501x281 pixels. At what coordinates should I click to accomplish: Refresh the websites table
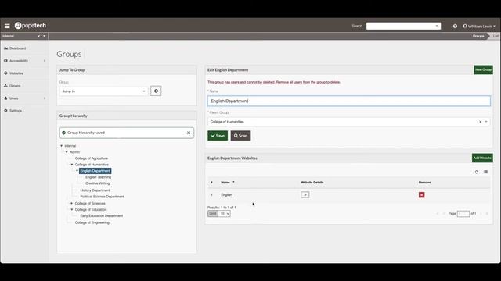click(477, 172)
